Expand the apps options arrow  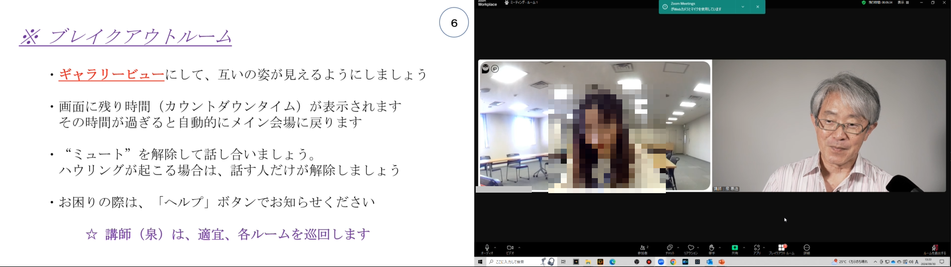[x=764, y=248]
